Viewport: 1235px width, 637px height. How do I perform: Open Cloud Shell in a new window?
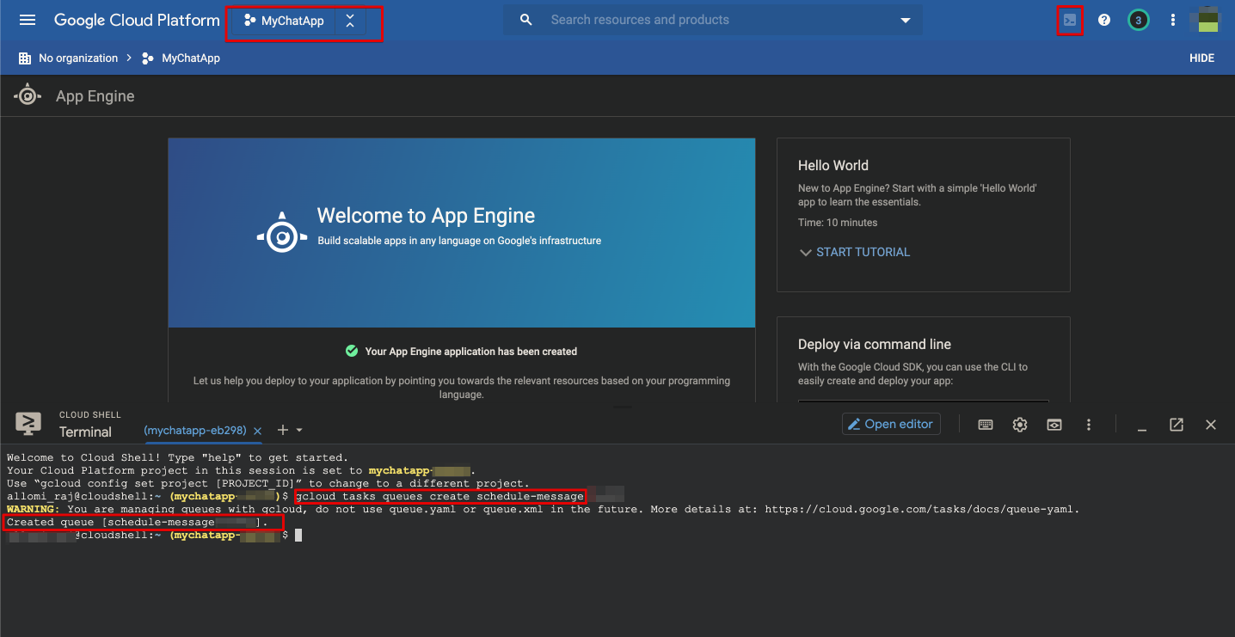click(1176, 425)
